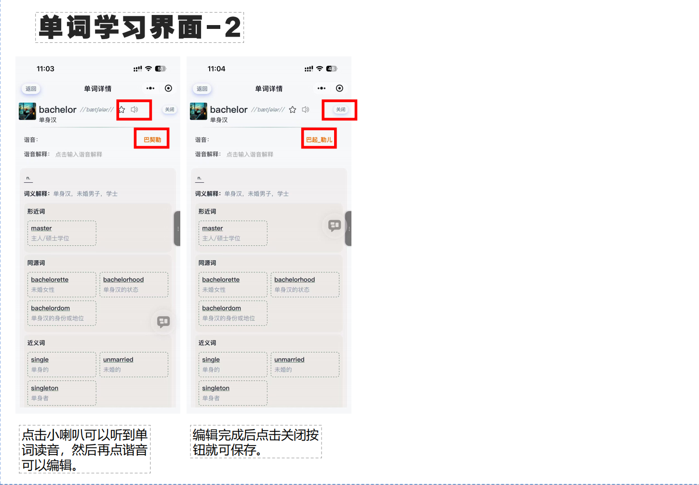Open the master word card in left screen
Screen dimensions: 699x485
(62, 233)
